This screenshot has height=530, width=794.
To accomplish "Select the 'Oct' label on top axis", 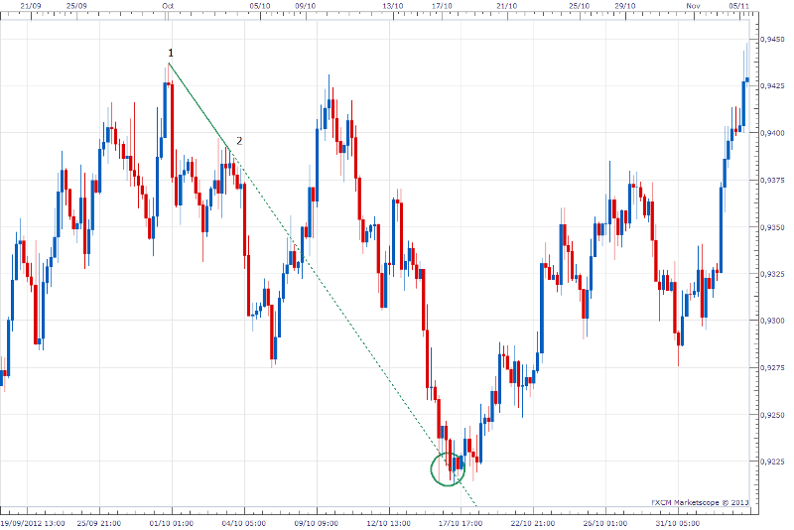I will [168, 6].
